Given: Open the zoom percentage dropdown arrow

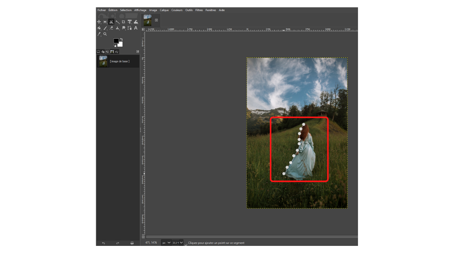Looking at the screenshot, I should 181,243.
